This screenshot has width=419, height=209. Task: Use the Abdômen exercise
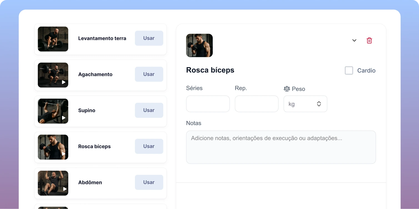point(149,182)
